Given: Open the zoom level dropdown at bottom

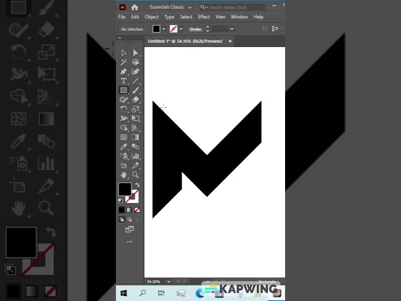Looking at the screenshot, I should (x=169, y=282).
